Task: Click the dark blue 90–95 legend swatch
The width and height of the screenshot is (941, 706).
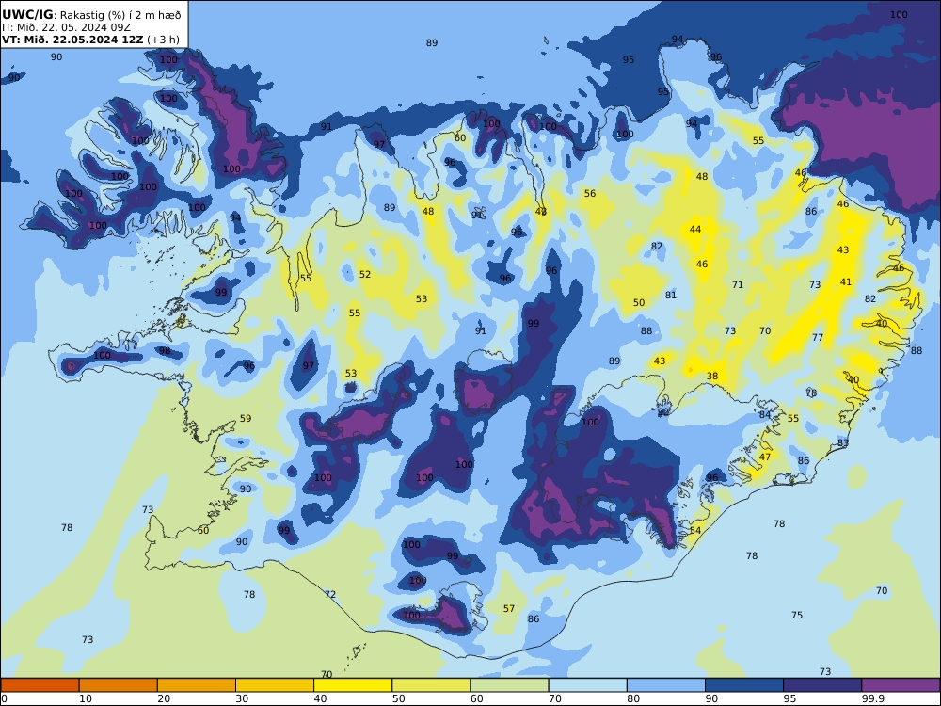Action: [744, 685]
